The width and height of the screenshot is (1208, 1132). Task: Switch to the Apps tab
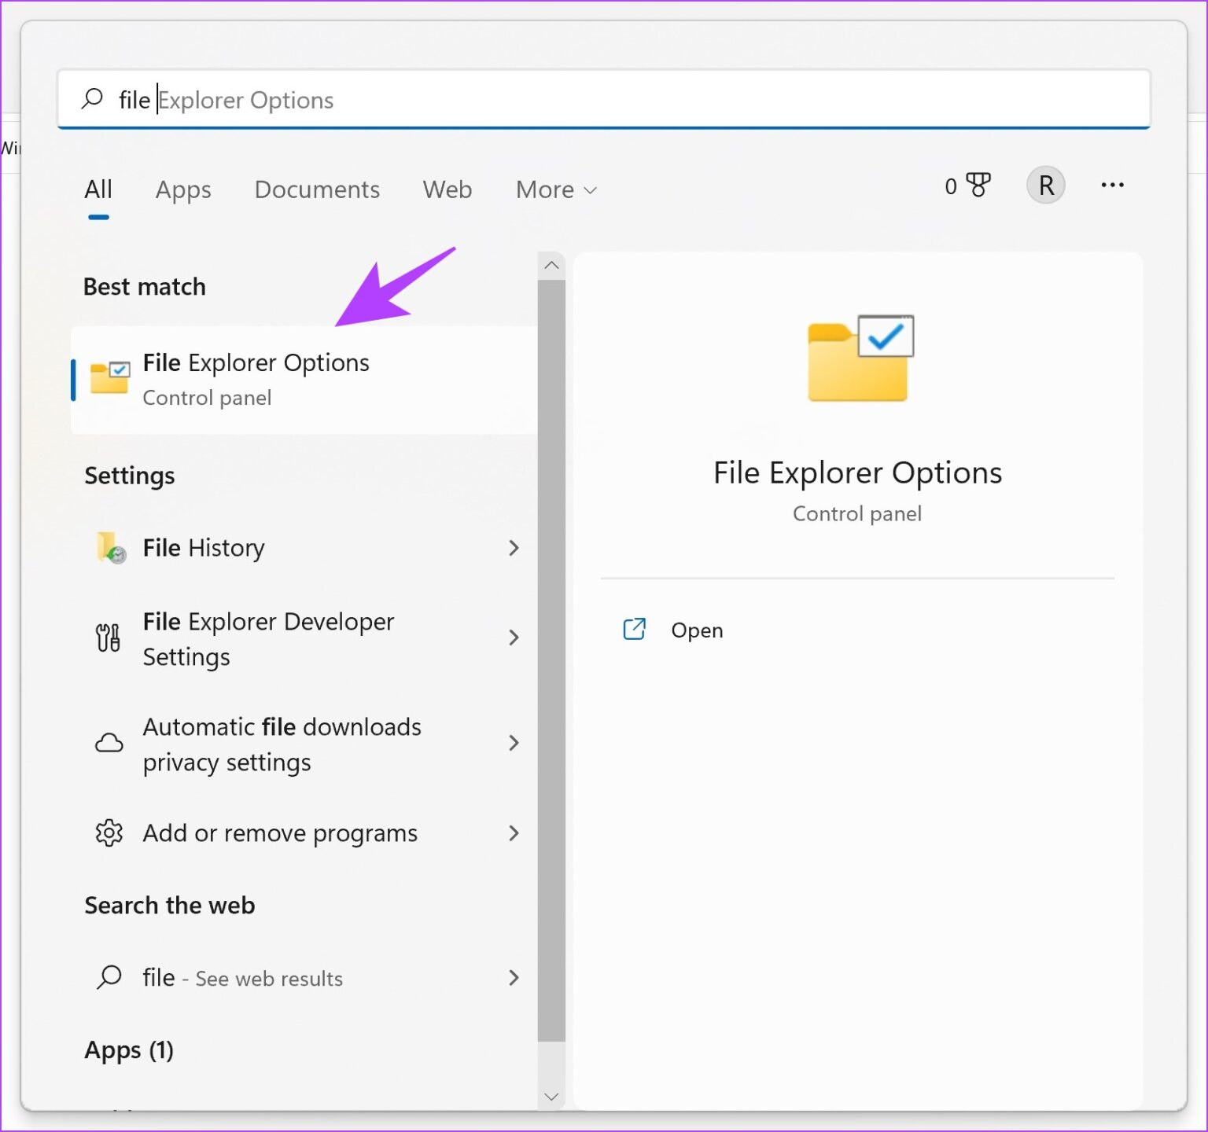tap(183, 189)
